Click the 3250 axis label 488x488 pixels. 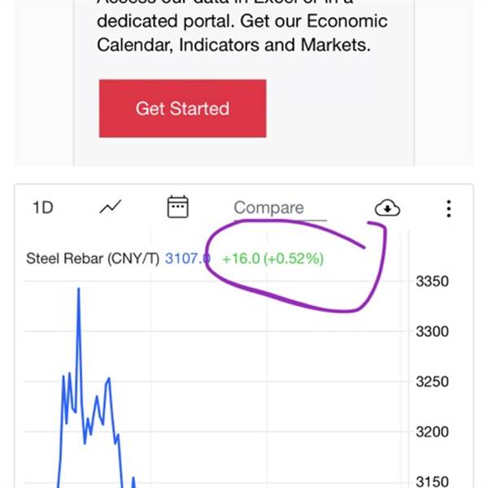tap(433, 381)
